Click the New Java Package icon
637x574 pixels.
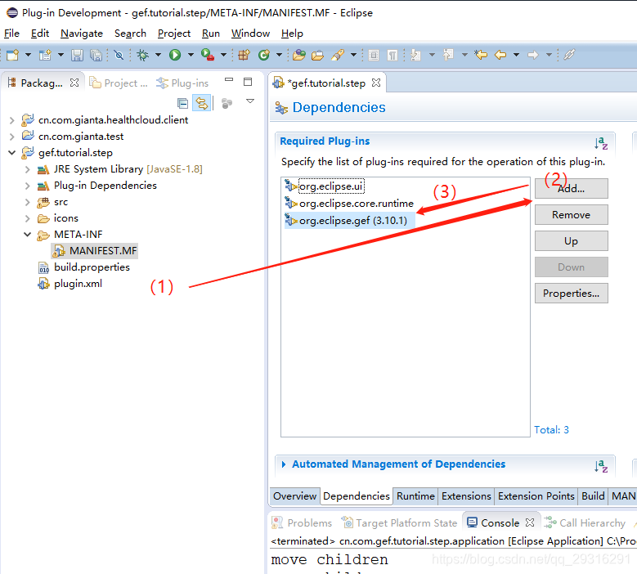coord(244,55)
